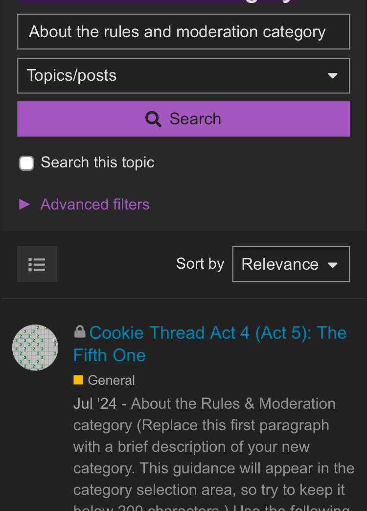The width and height of the screenshot is (367, 511).
Task: Click the padlock icon before Cookie Thread title
Action: (x=80, y=332)
